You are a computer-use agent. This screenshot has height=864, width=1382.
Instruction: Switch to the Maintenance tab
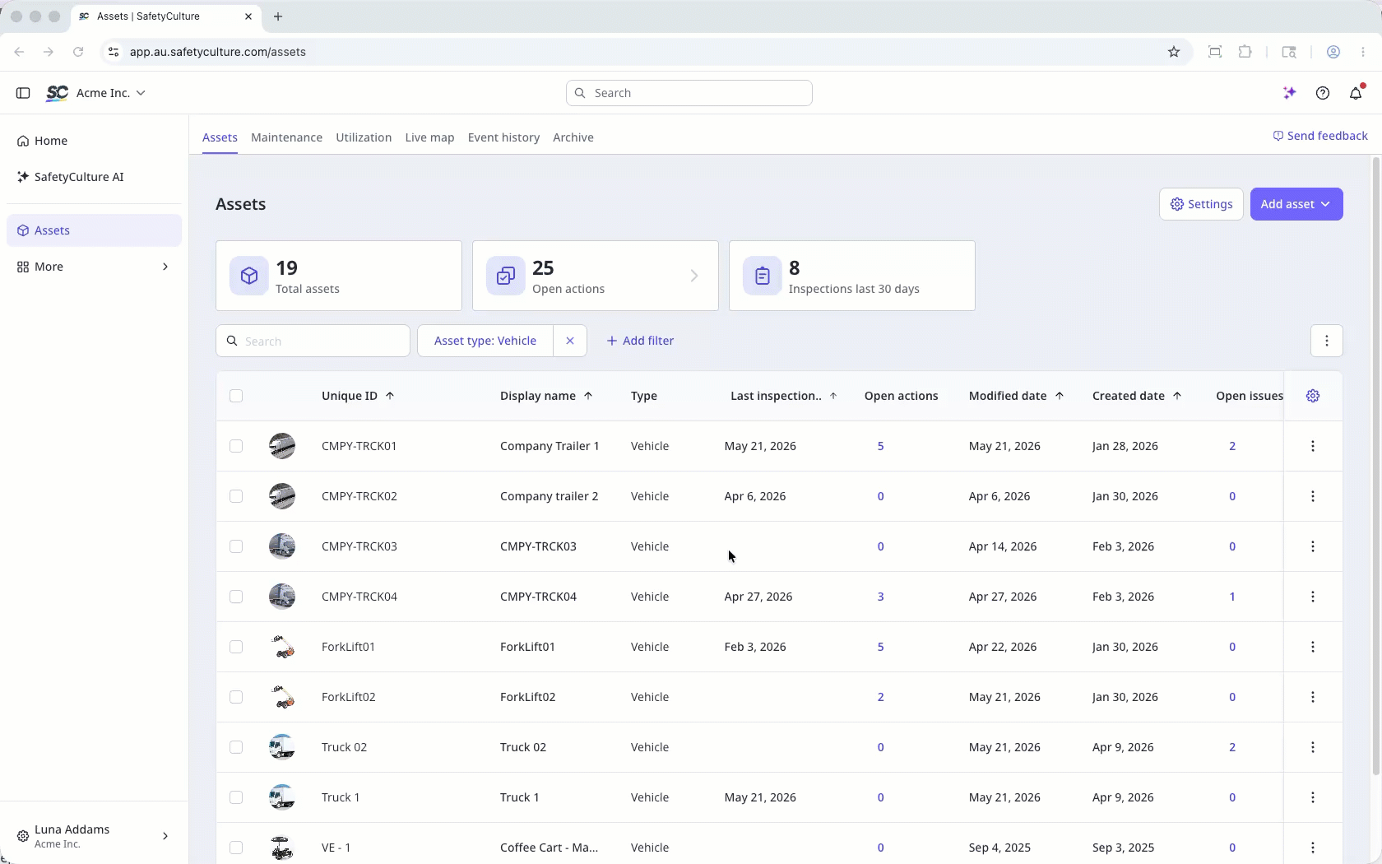click(x=286, y=137)
